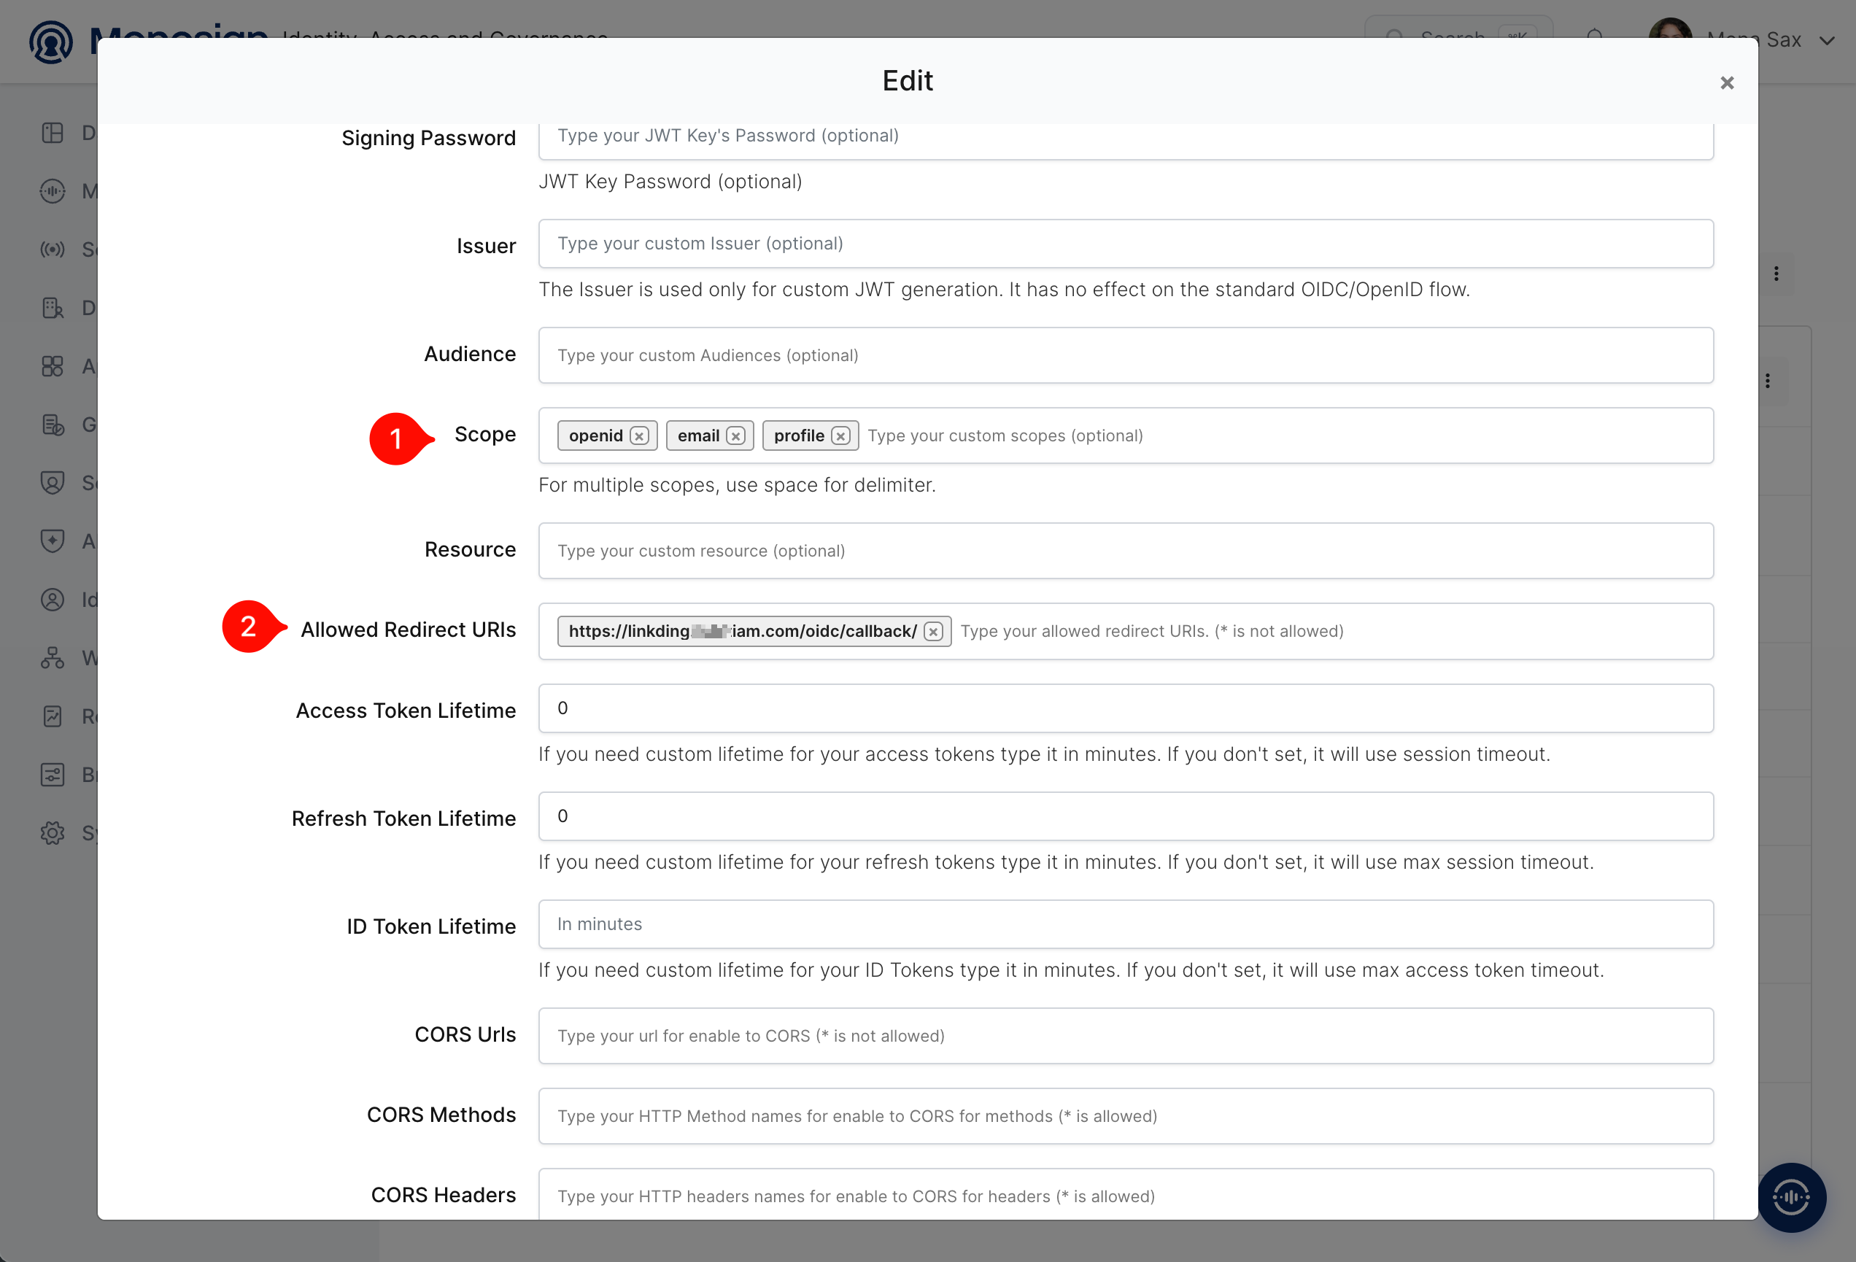This screenshot has height=1262, width=1856.
Task: Open the report chart sidebar icon
Action: 53,716
